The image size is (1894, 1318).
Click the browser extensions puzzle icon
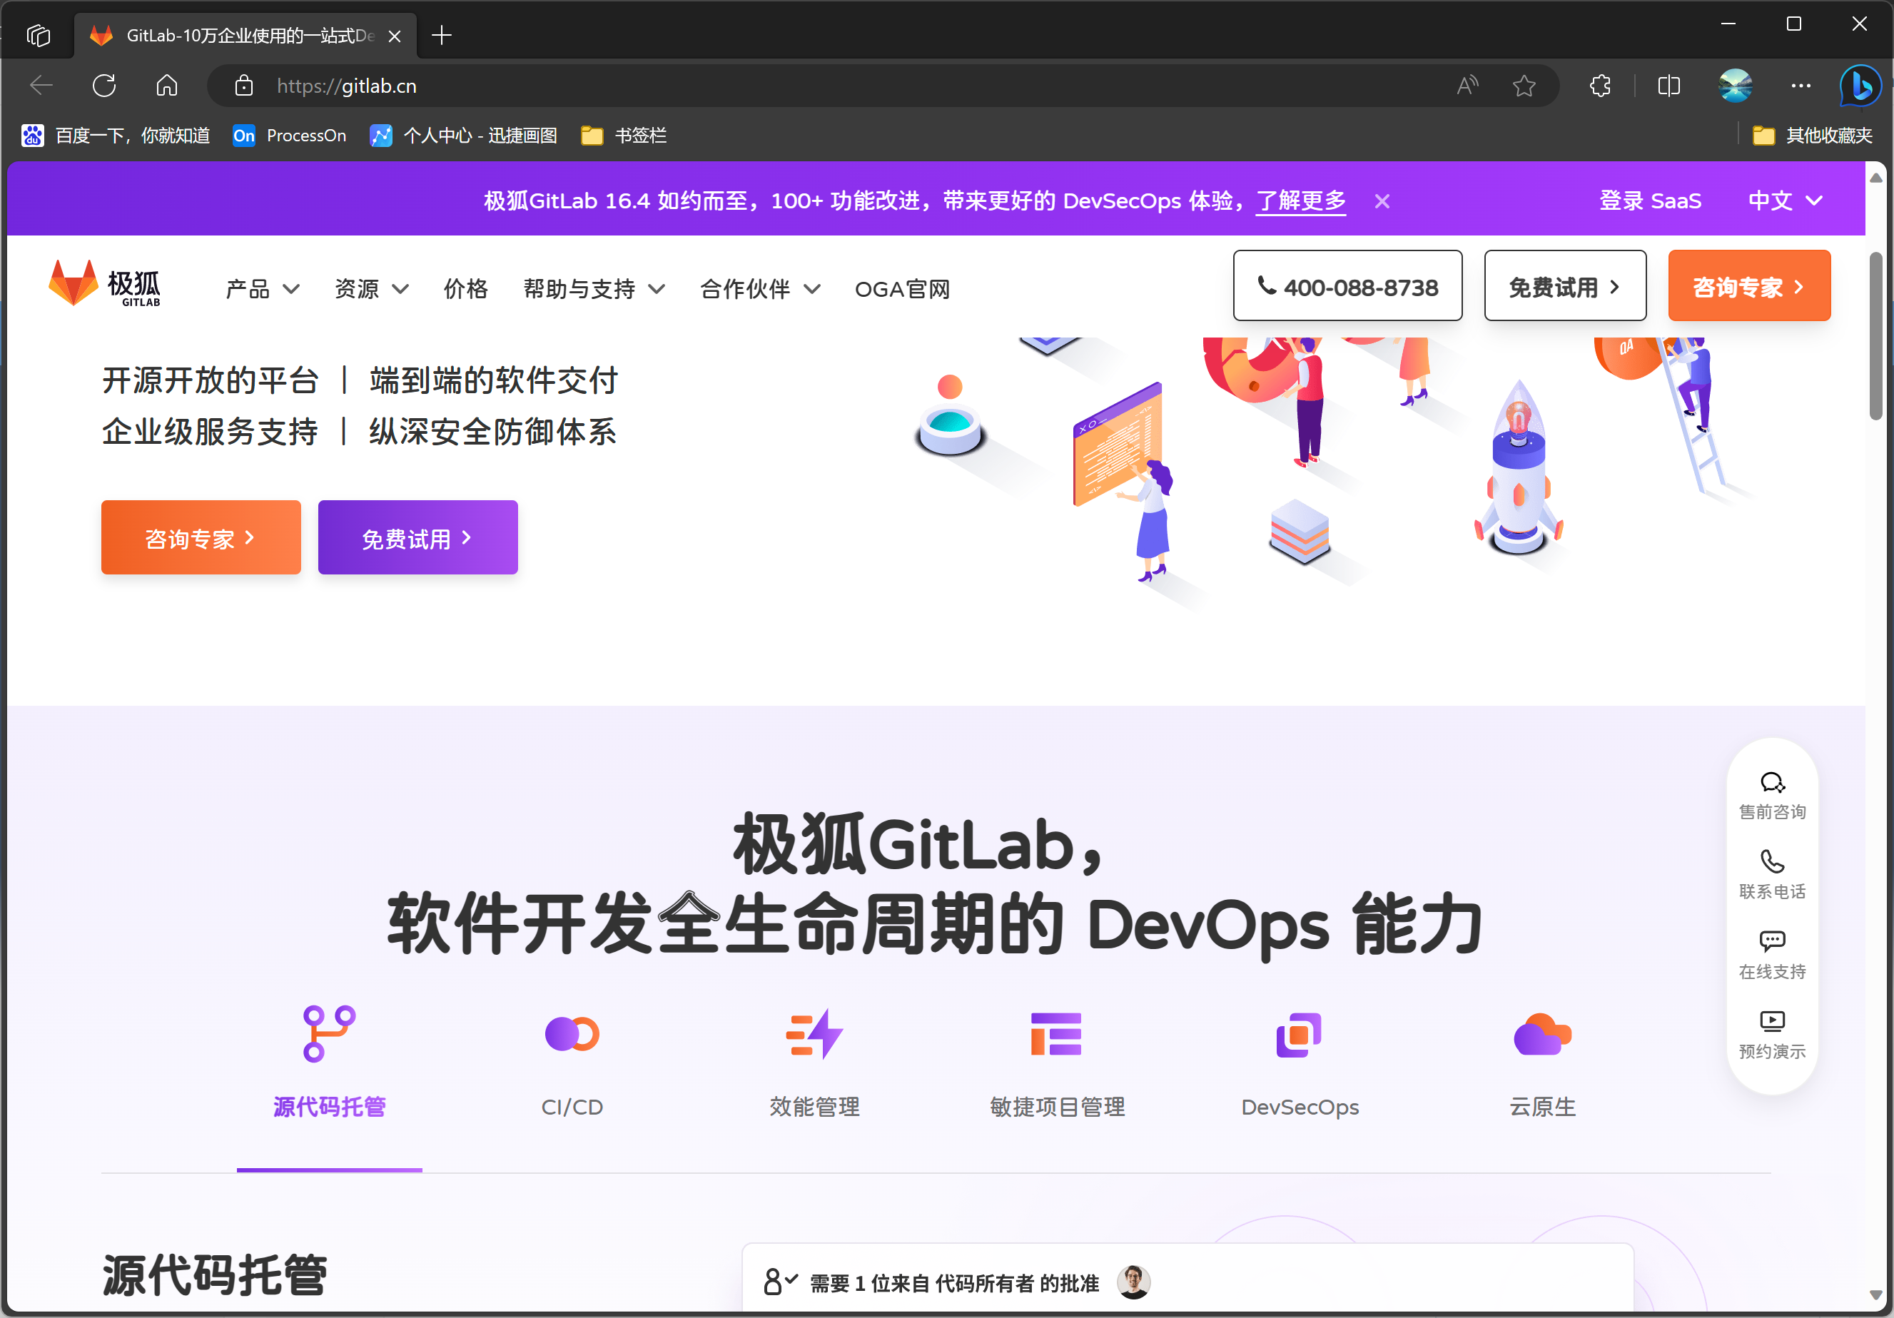click(x=1600, y=86)
